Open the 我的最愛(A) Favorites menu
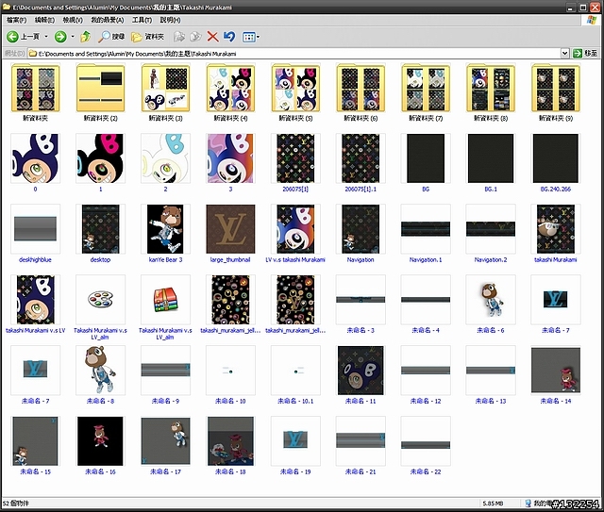604x512 pixels. (x=107, y=20)
